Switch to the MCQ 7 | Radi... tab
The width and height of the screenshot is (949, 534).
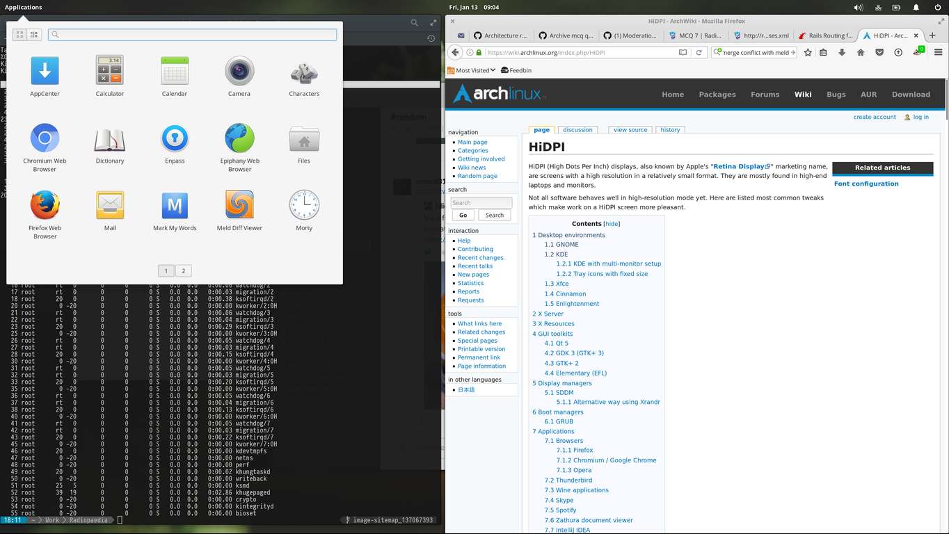coord(695,35)
